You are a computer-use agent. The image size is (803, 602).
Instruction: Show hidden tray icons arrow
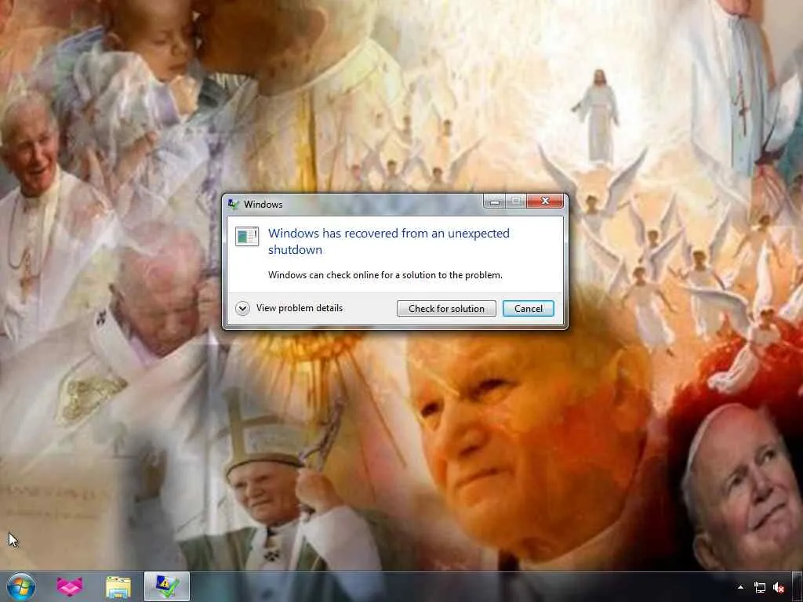(x=740, y=587)
